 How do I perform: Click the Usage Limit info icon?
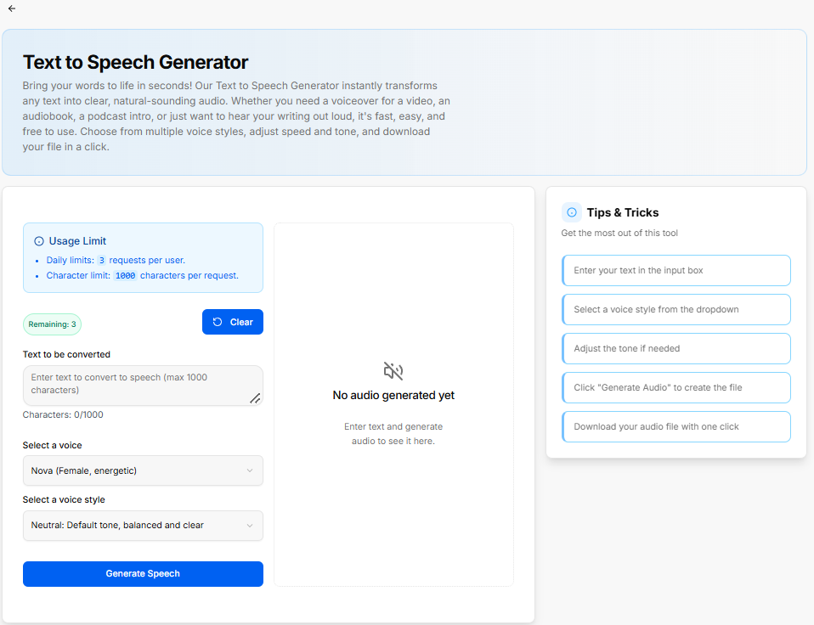pos(39,241)
